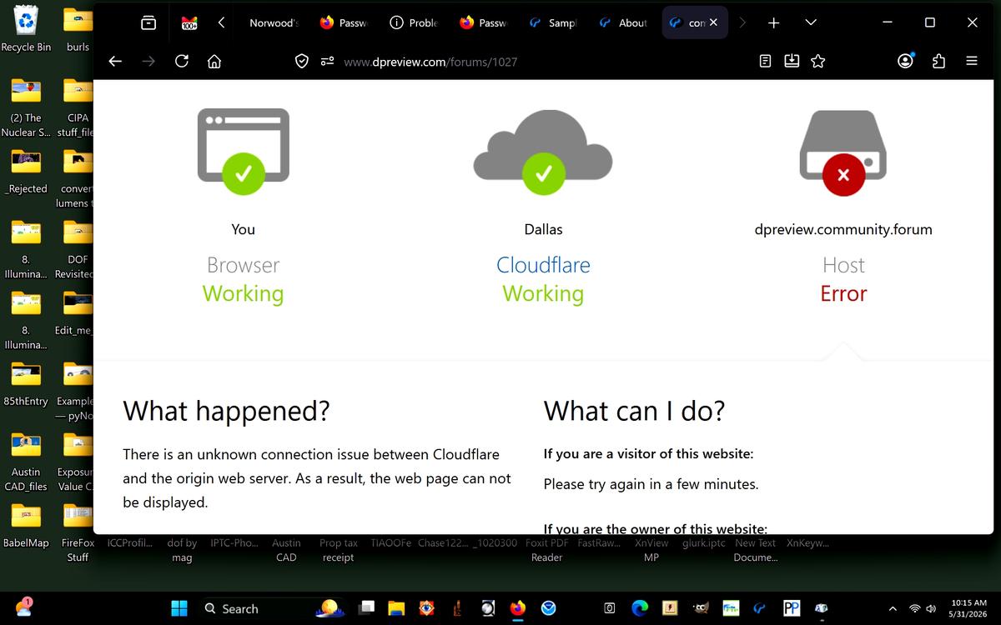
Task: Select the BabelMap desktop shortcut
Action: click(26, 527)
